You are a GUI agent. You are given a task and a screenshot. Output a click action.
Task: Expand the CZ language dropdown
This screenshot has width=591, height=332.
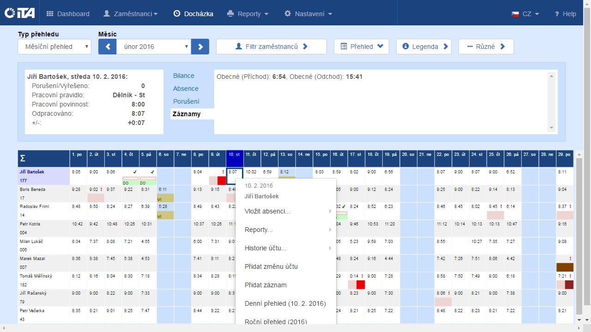(525, 14)
